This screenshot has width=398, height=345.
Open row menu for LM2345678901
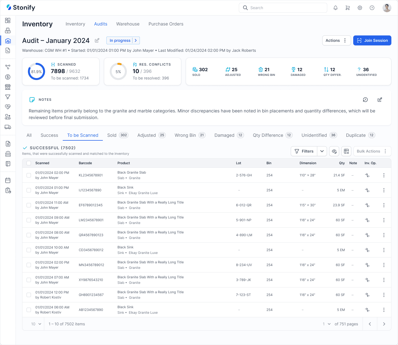click(384, 220)
